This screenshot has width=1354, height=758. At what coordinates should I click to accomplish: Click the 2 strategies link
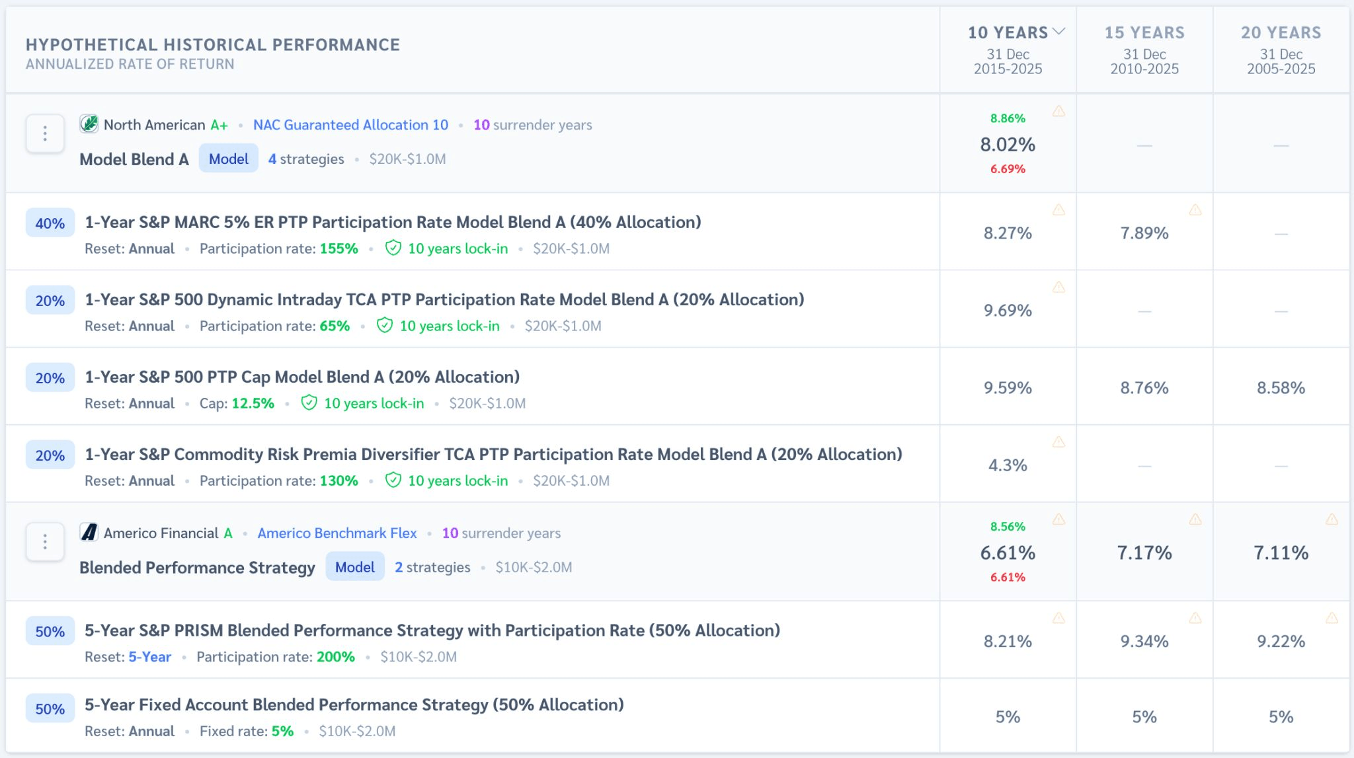tap(432, 568)
